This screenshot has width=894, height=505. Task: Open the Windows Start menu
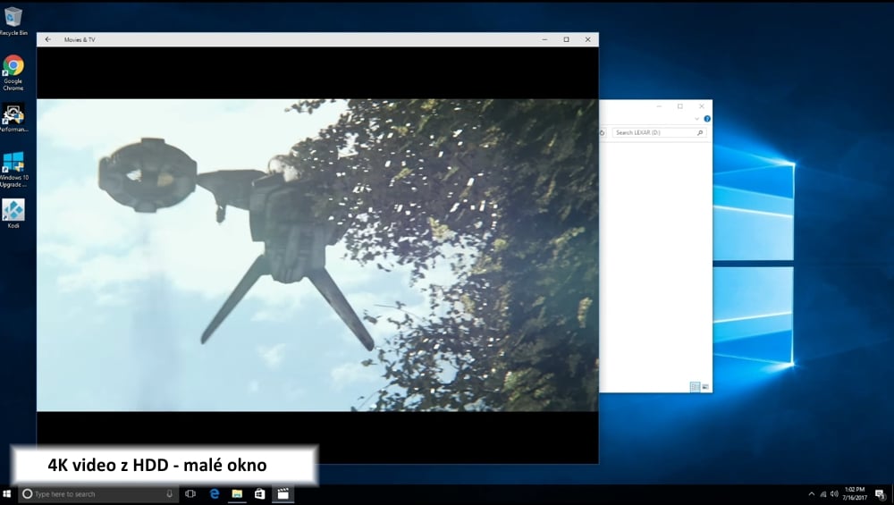pos(7,493)
